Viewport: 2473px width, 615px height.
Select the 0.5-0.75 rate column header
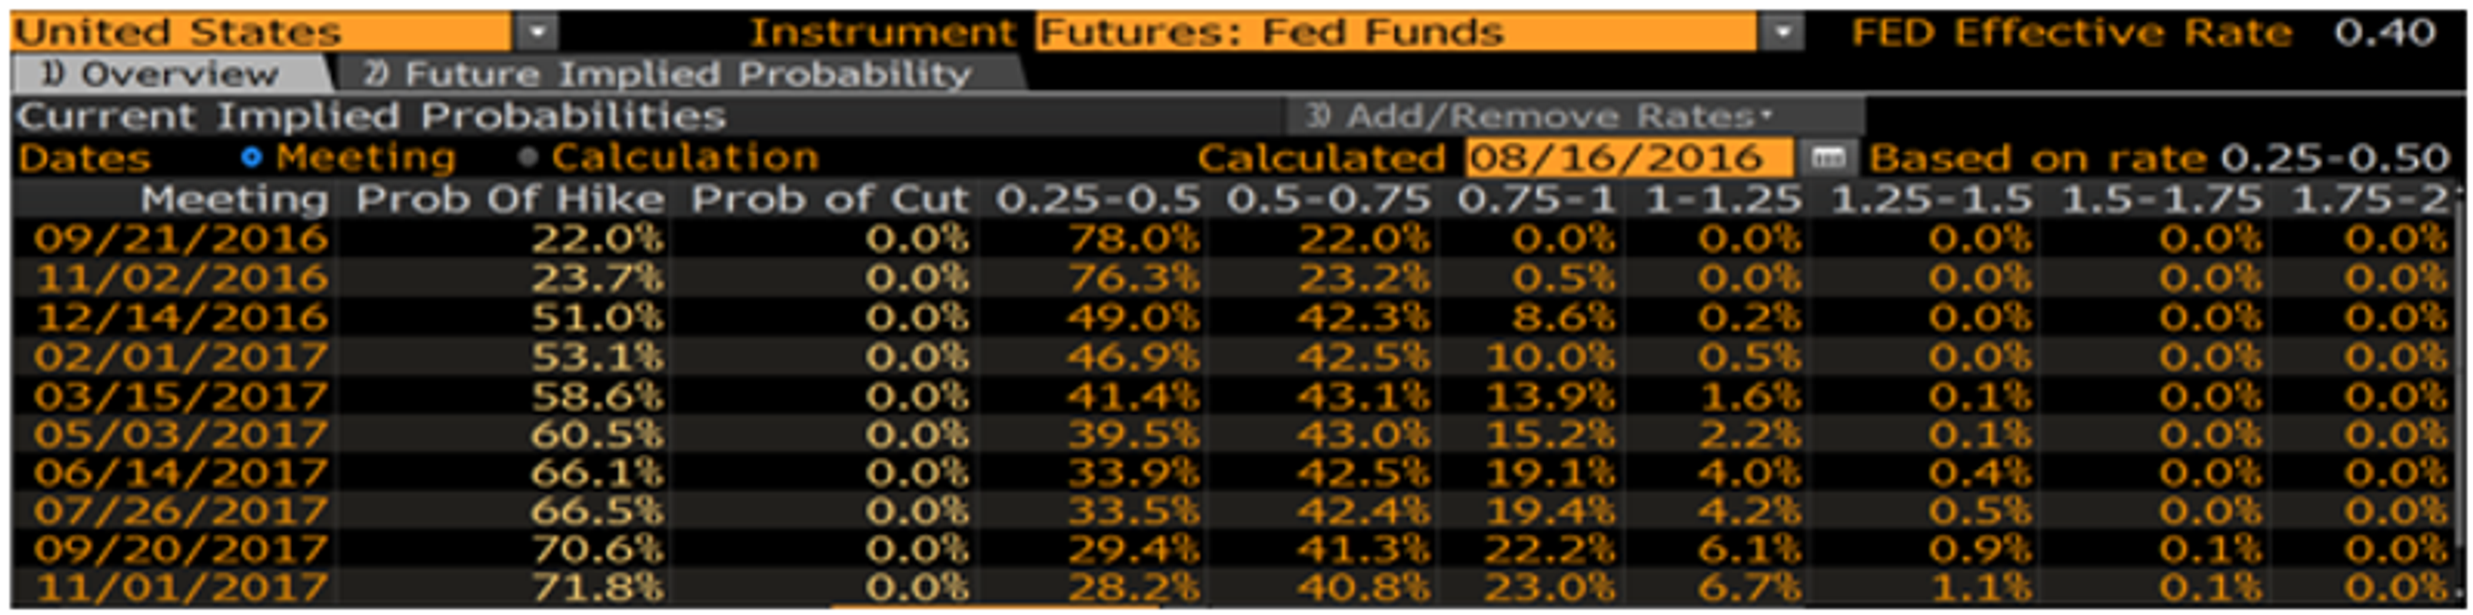(x=1328, y=200)
